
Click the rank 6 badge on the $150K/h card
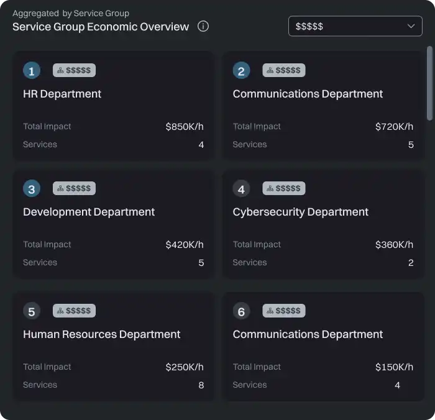point(241,311)
